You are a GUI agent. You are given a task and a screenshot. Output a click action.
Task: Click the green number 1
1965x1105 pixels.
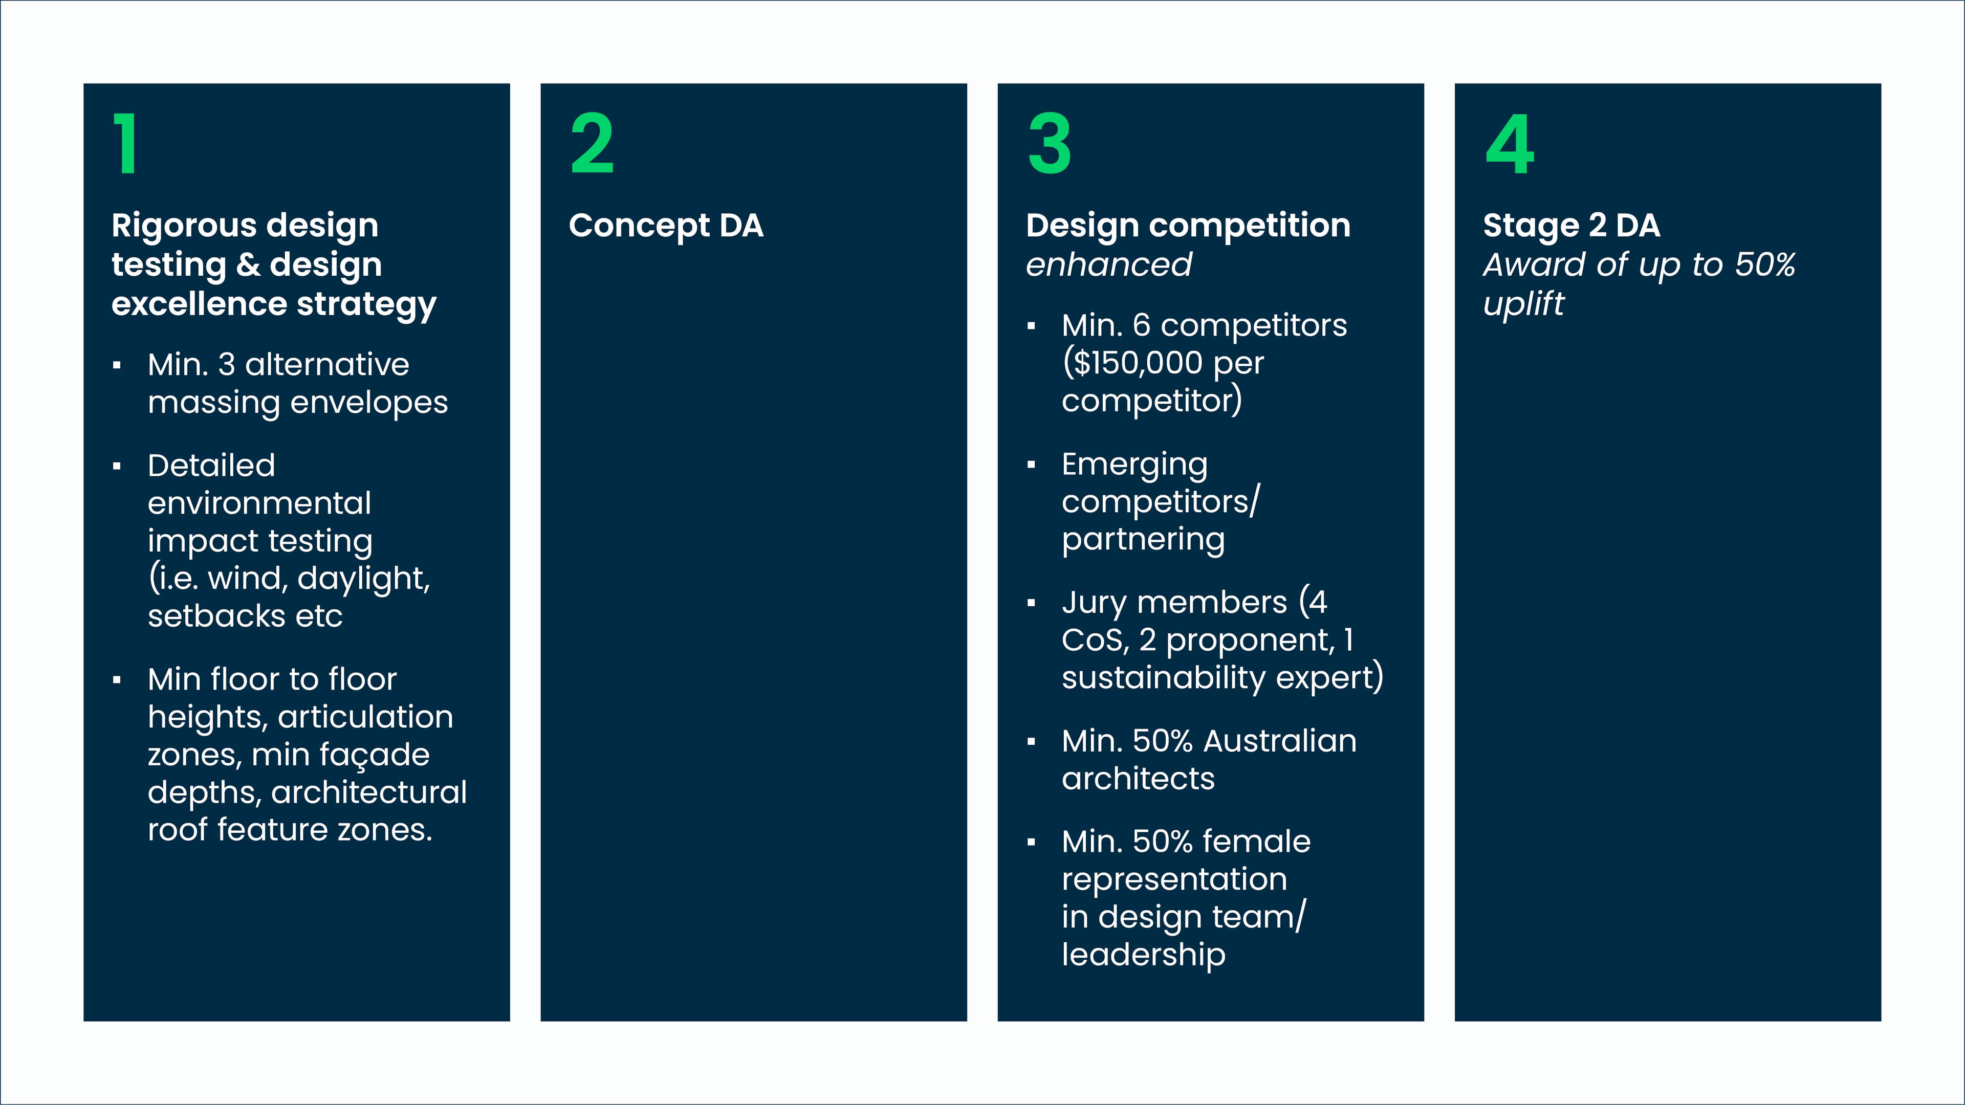point(126,143)
